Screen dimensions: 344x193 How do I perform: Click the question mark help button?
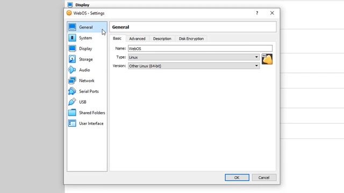[257, 13]
